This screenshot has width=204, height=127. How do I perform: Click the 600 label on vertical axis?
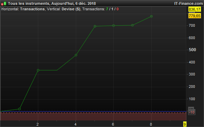point(192,38)
